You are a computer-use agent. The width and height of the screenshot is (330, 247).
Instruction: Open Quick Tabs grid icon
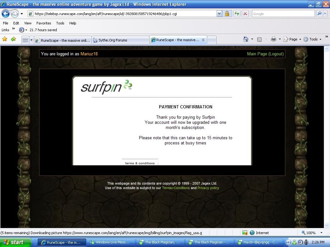(x=25, y=40)
